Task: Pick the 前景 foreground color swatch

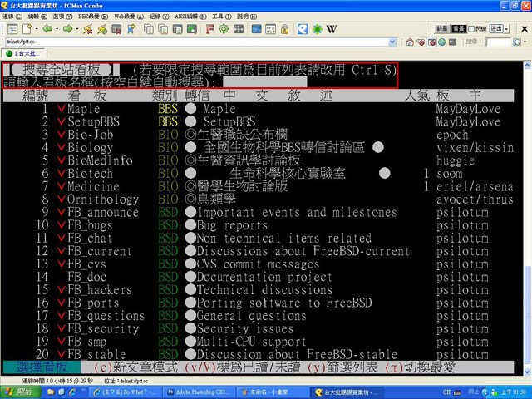Action: pyautogui.click(x=442, y=29)
